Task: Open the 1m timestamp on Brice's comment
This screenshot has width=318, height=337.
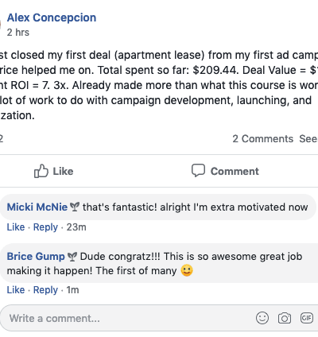Action: (72, 290)
